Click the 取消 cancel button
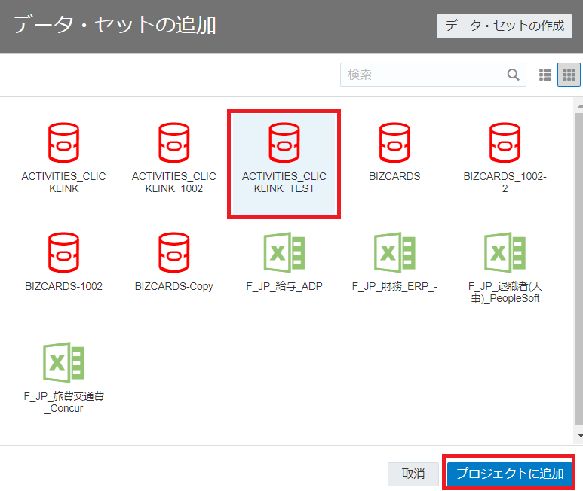This screenshot has height=491, width=583. (x=413, y=474)
